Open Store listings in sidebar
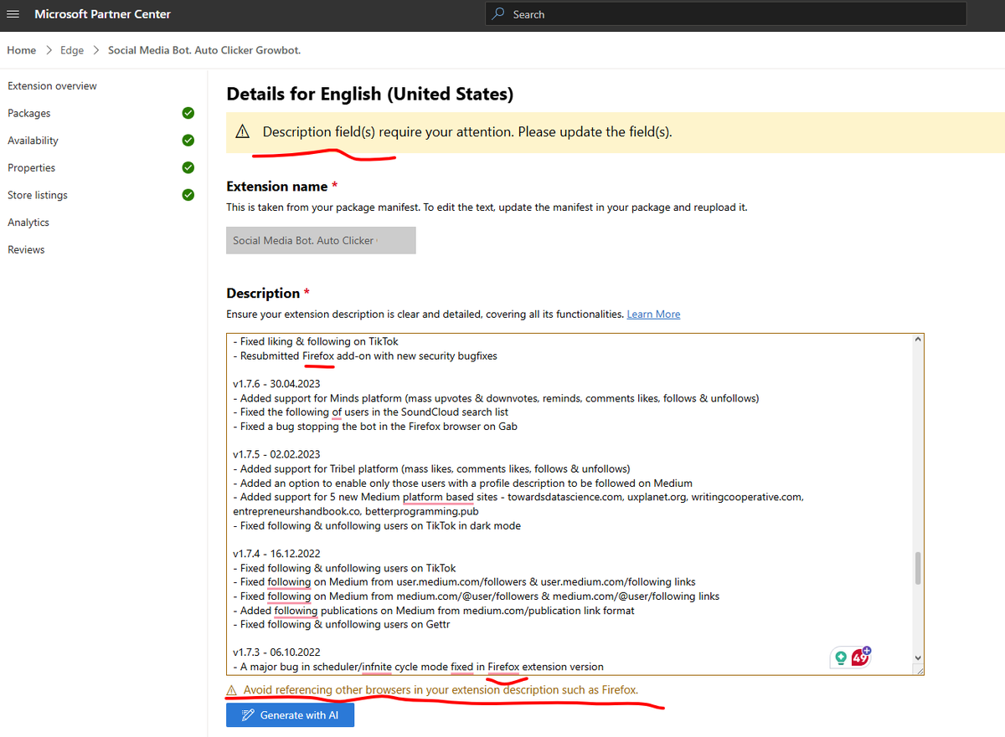The height and width of the screenshot is (737, 1005). pyautogui.click(x=38, y=195)
